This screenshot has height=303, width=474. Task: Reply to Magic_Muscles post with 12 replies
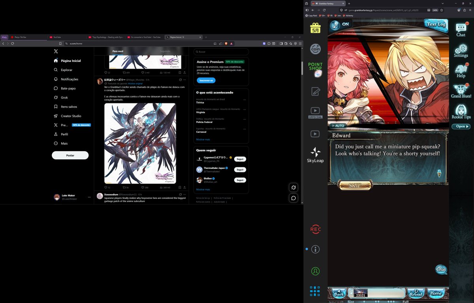(x=107, y=188)
